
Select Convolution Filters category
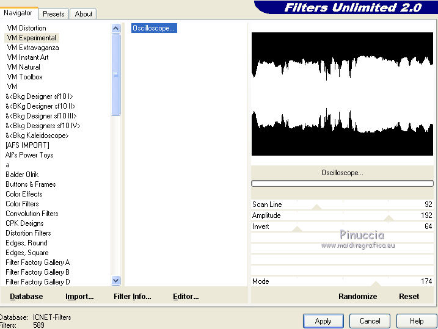(x=32, y=214)
